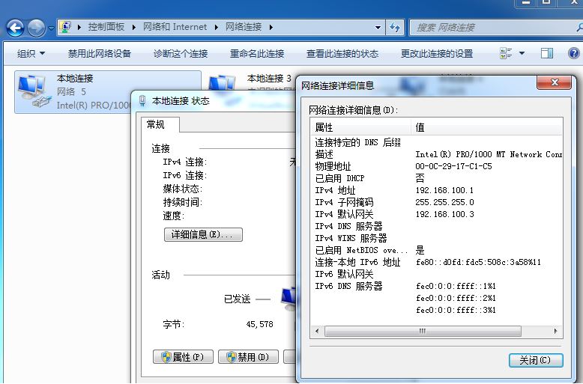This screenshot has height=384, width=583.
Task: Click the greyed Forward arrow button
Action: click(37, 28)
